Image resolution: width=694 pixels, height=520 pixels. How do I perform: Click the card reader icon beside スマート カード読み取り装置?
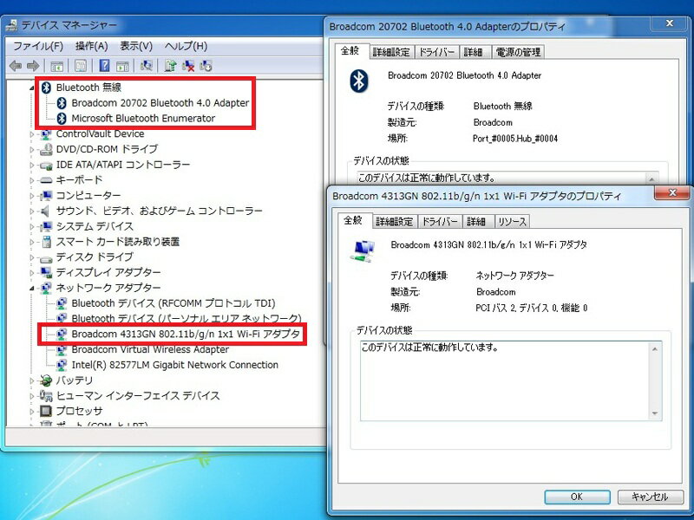click(46, 242)
